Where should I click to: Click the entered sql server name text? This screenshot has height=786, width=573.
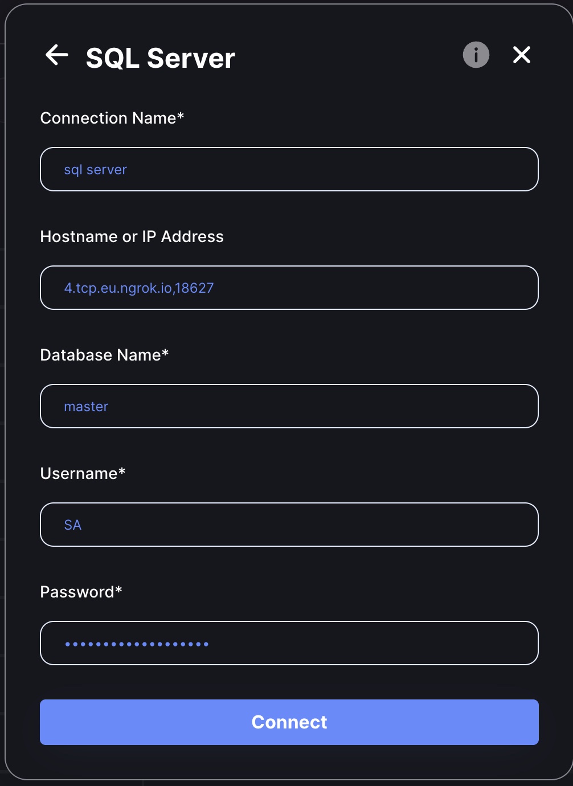coord(95,170)
